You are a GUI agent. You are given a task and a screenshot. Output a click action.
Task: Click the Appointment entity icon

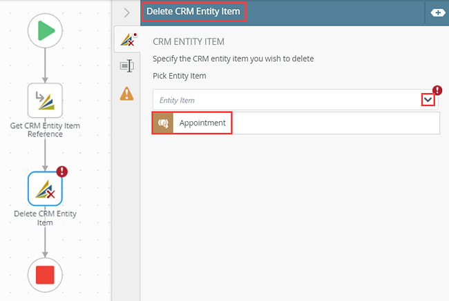point(162,123)
